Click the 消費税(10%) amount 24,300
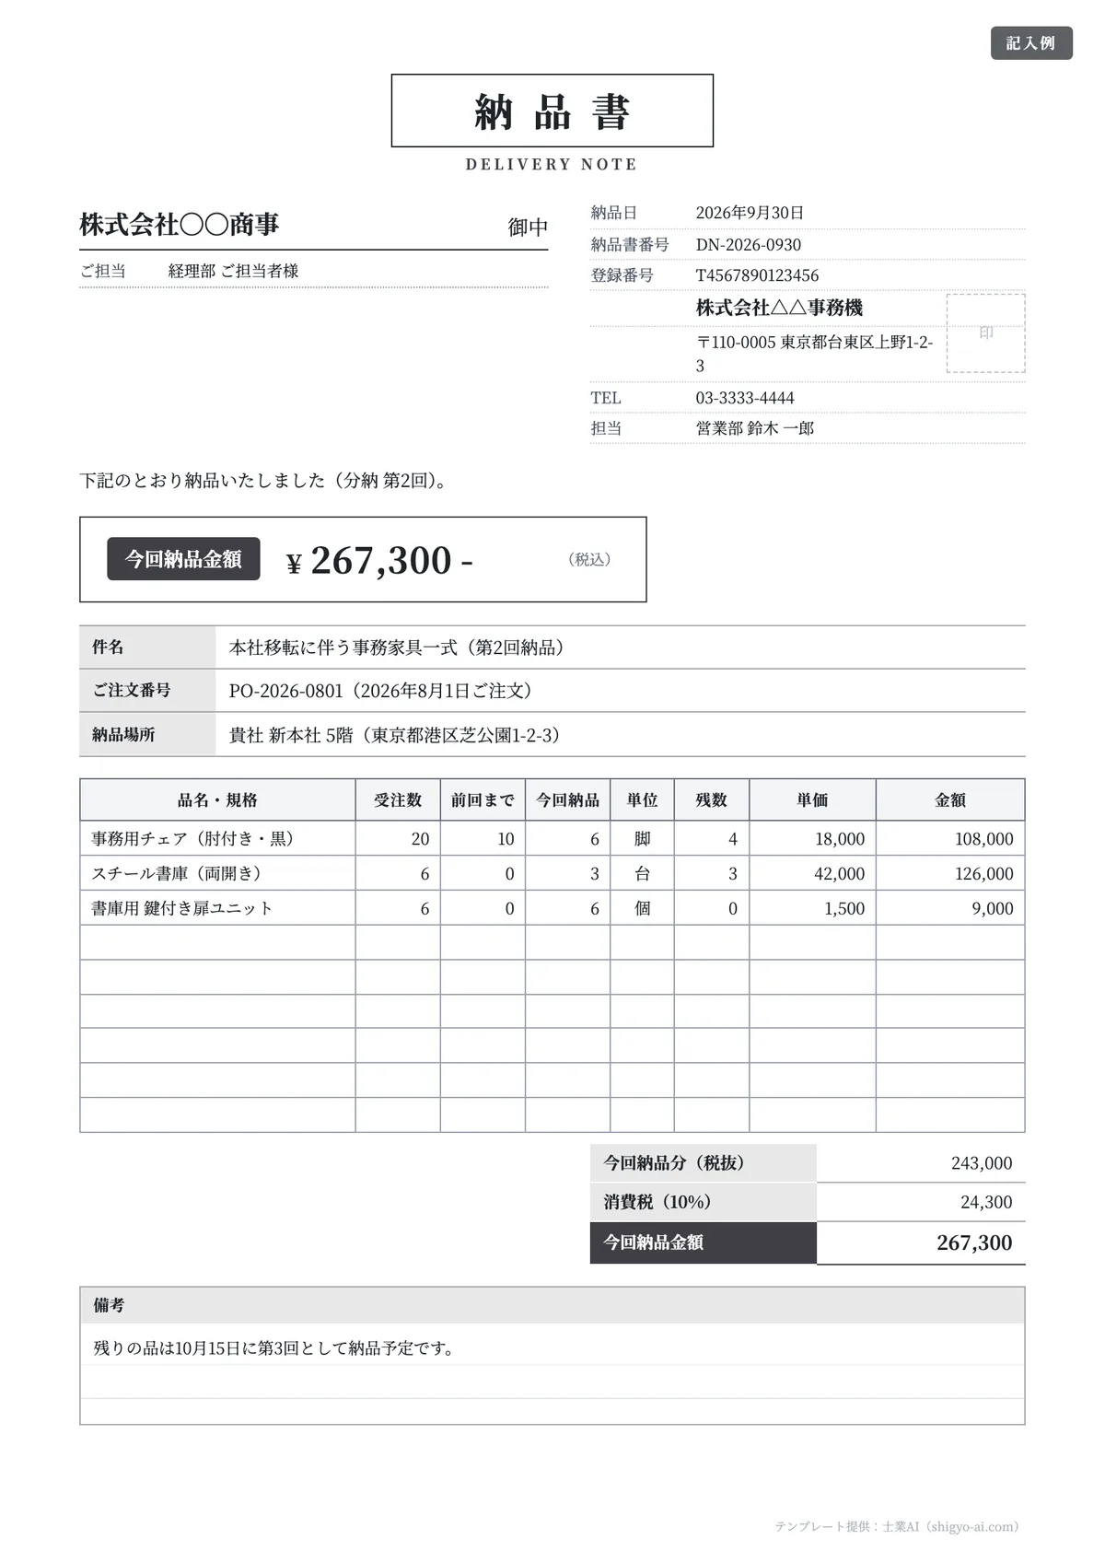The width and height of the screenshot is (1105, 1563). (x=985, y=1202)
